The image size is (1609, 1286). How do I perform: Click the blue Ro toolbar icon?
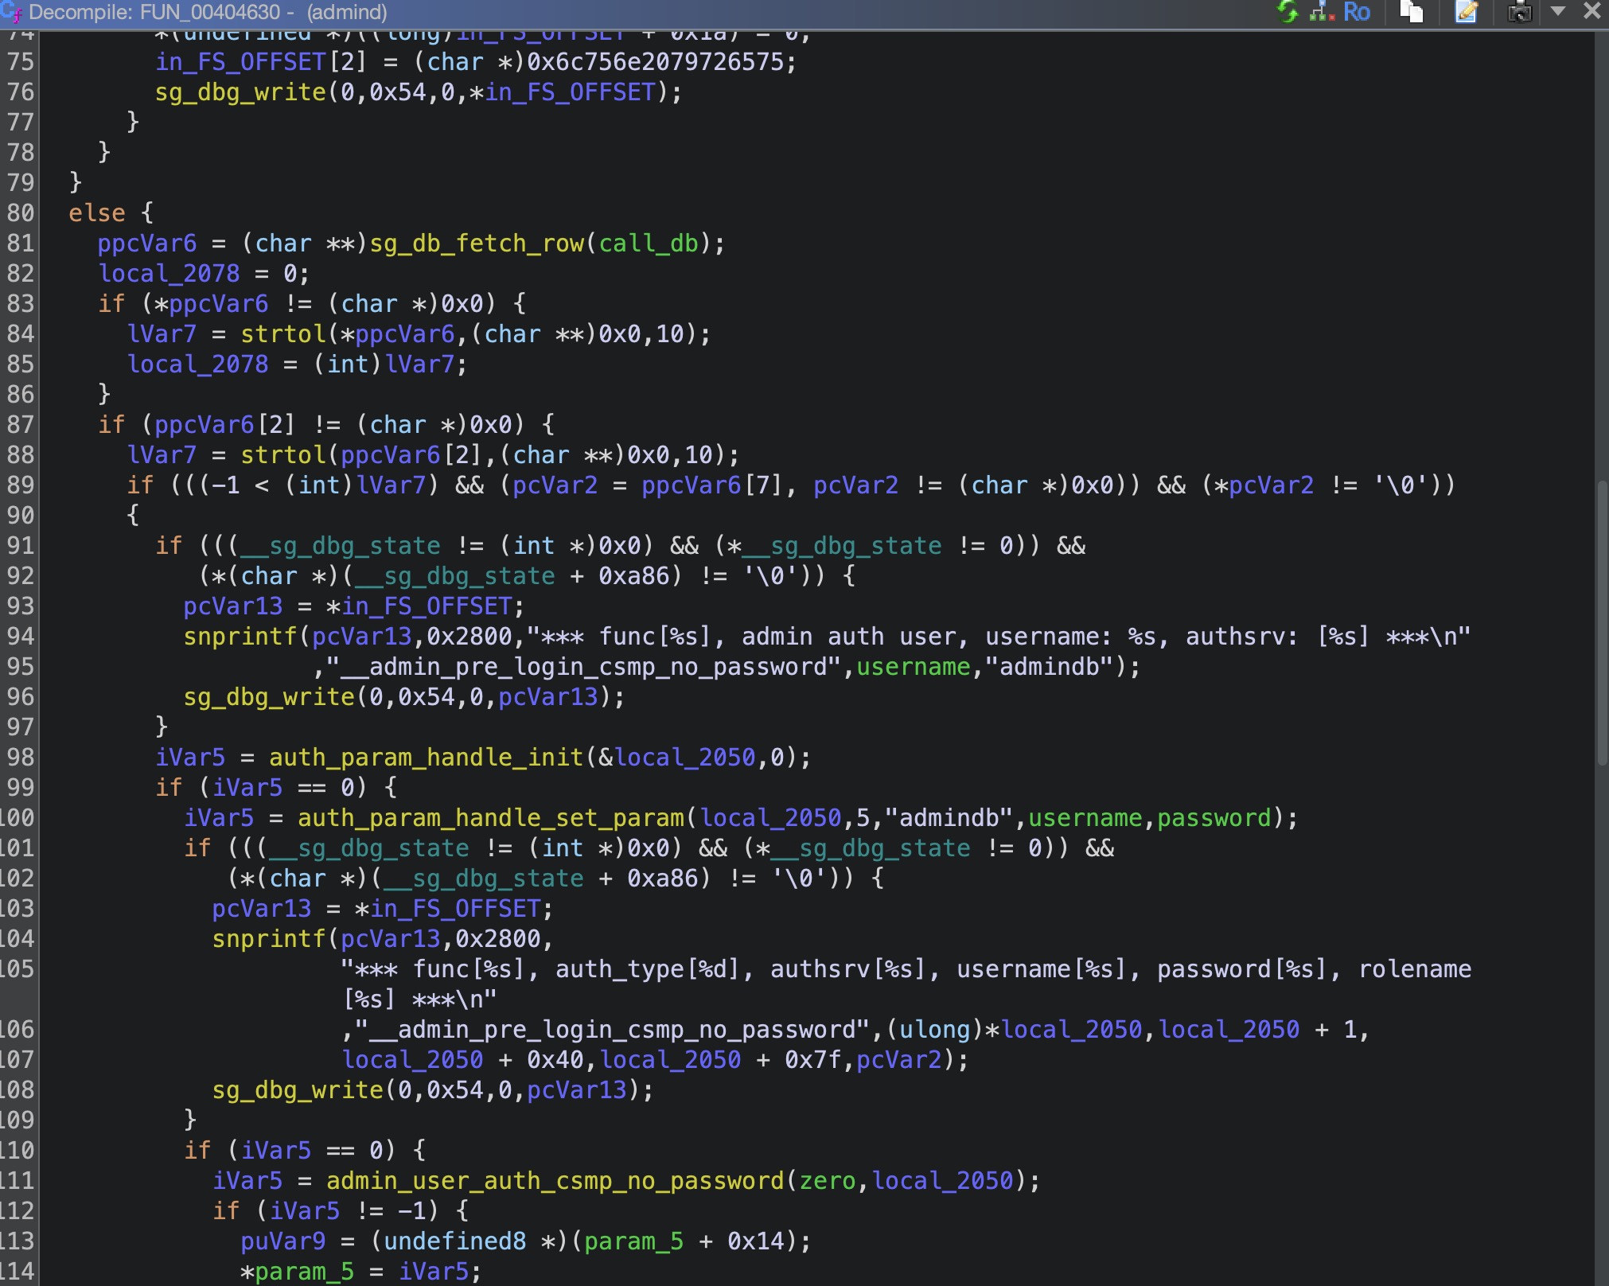[1357, 11]
